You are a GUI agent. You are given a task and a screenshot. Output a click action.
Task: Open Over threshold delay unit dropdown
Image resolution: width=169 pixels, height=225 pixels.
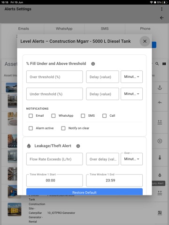(131, 77)
